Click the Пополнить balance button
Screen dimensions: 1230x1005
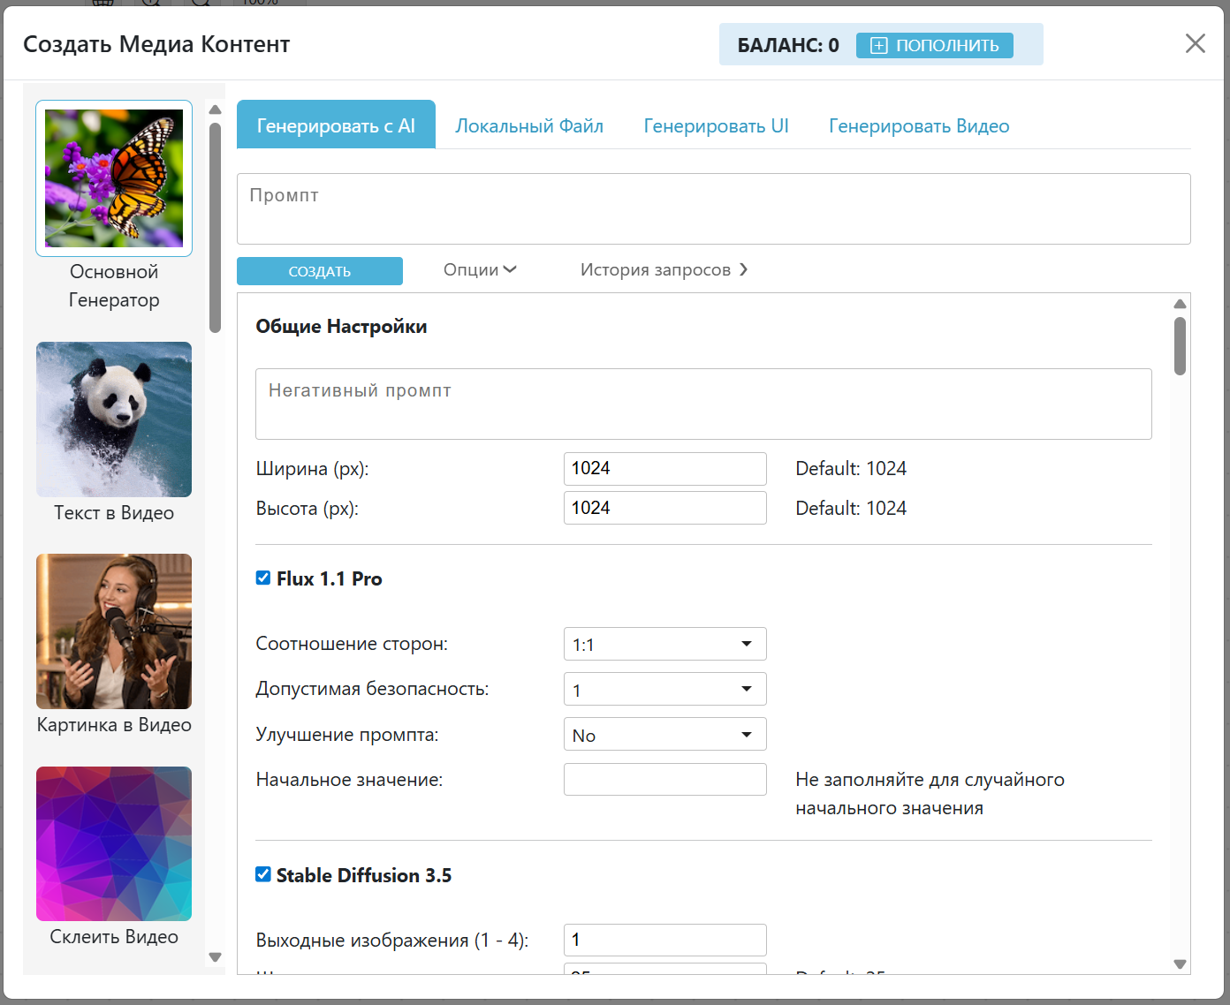934,46
